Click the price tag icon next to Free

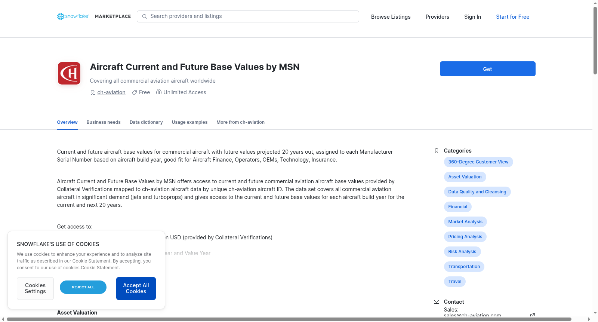click(135, 92)
